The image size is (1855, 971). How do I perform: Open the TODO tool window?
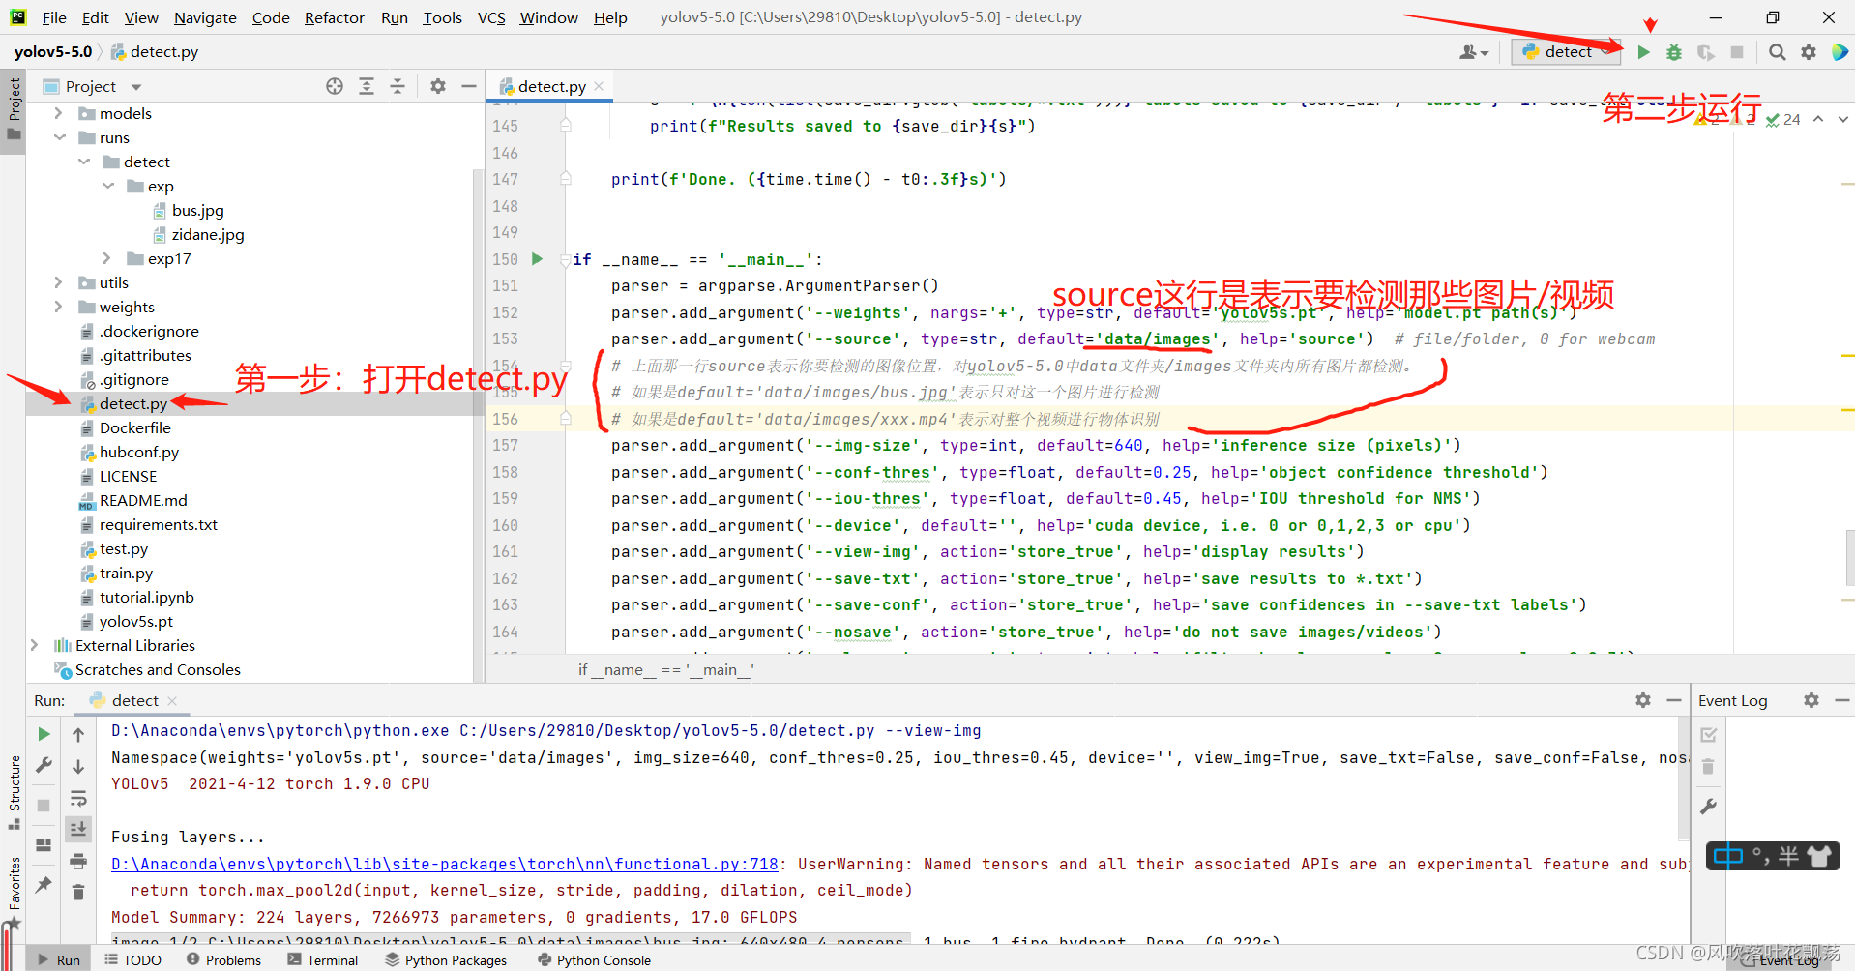coord(132,959)
